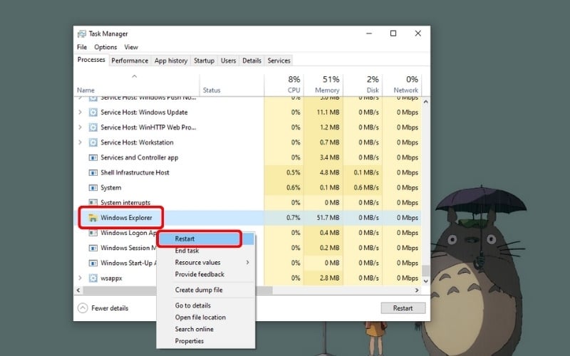Open the View menu

pyautogui.click(x=131, y=47)
